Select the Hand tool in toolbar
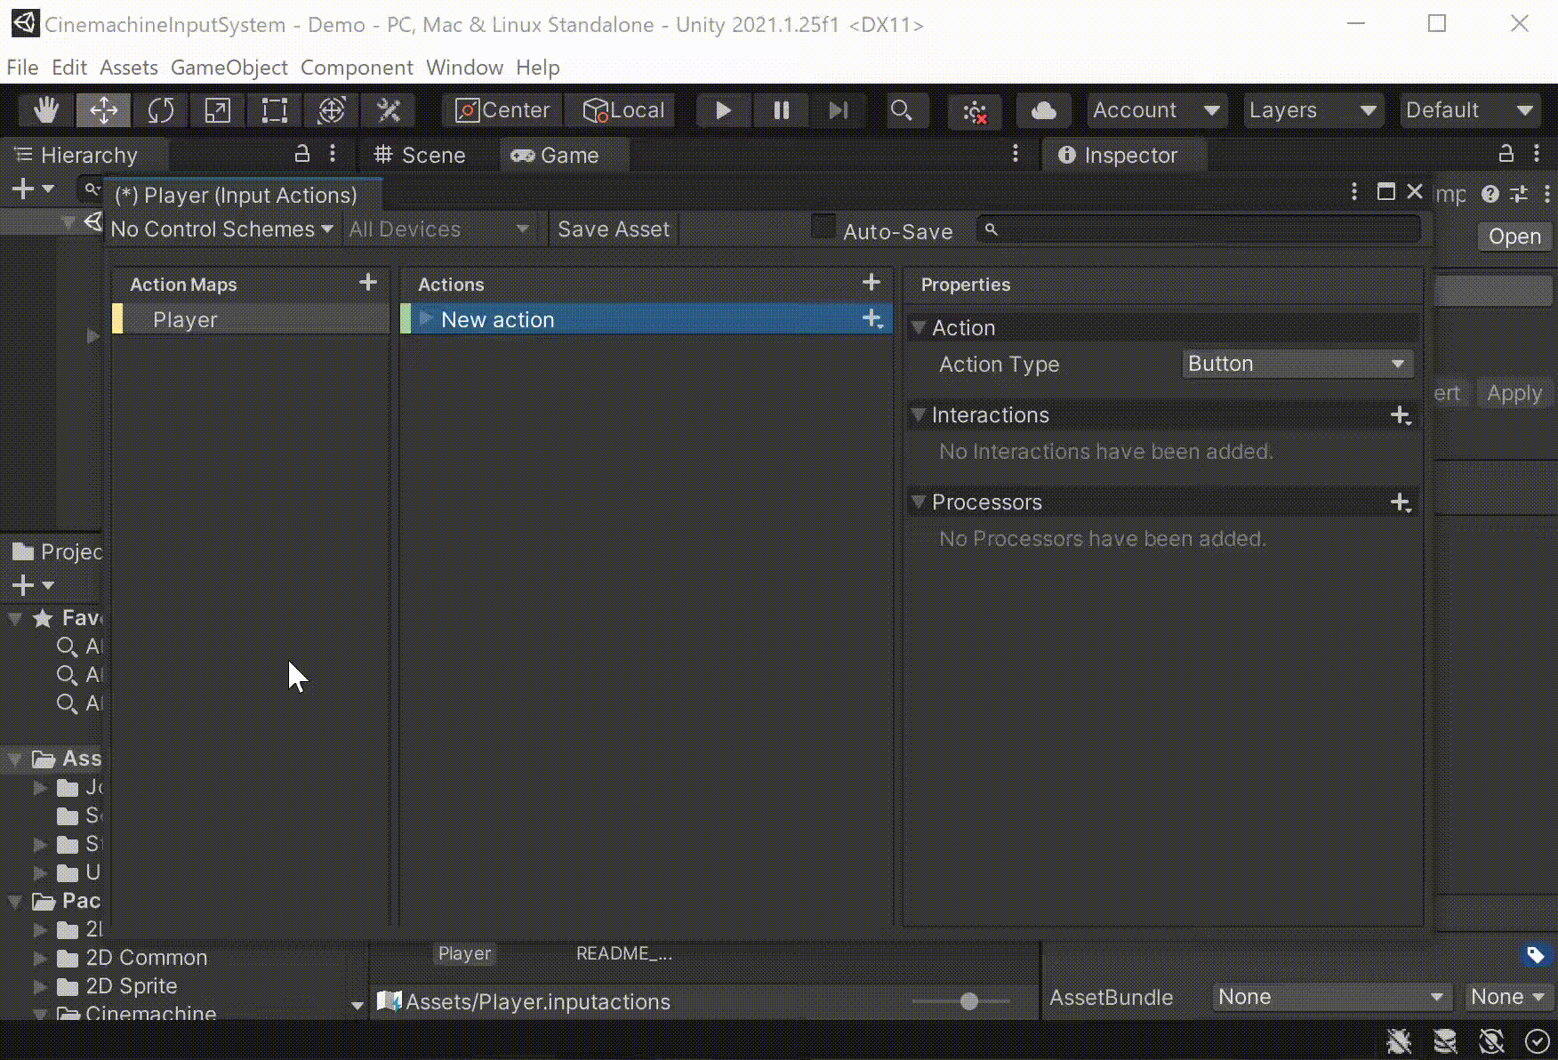This screenshot has width=1558, height=1060. coord(46,110)
